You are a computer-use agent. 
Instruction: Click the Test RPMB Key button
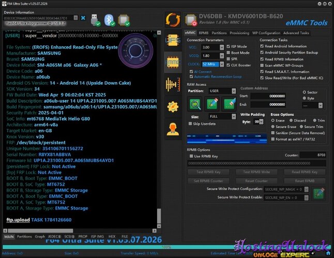pos(208,172)
